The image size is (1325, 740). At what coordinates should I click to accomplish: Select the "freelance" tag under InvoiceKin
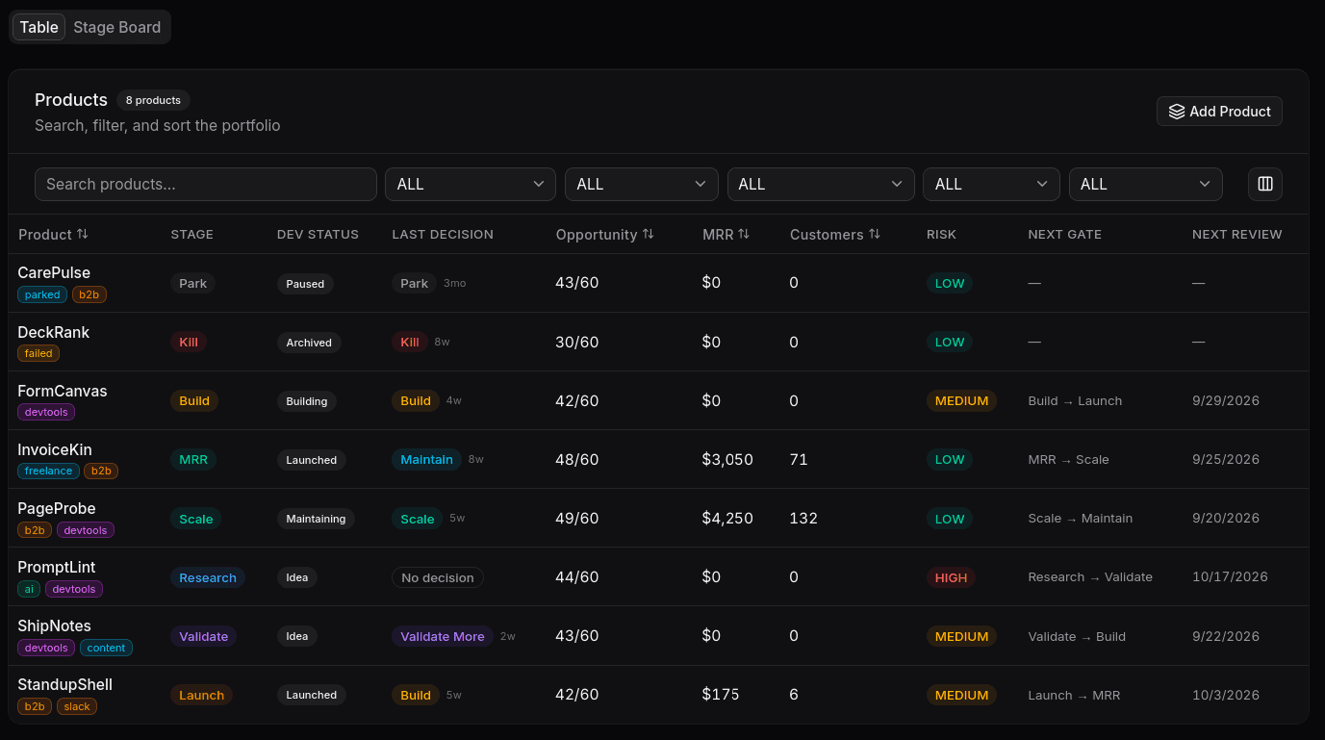49,471
